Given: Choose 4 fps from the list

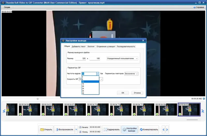Looking at the screenshot, I should (x=90, y=77).
